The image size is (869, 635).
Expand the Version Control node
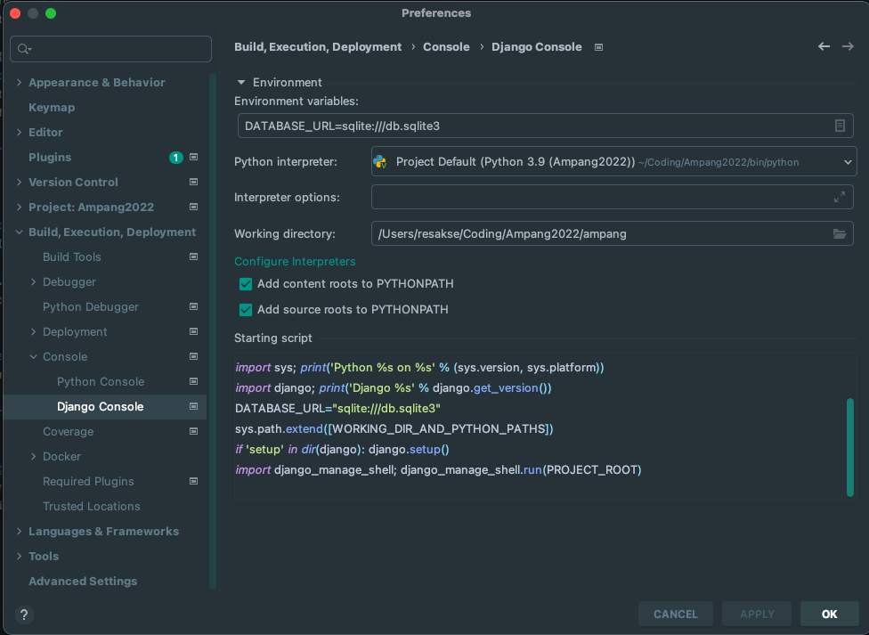pyautogui.click(x=20, y=183)
